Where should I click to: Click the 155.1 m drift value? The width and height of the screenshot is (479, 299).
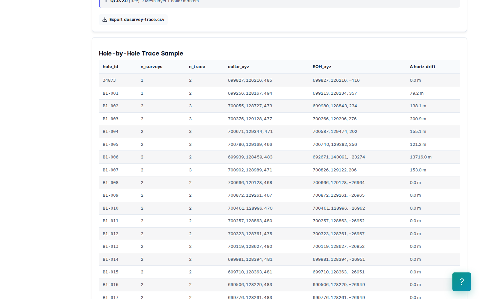(418, 132)
